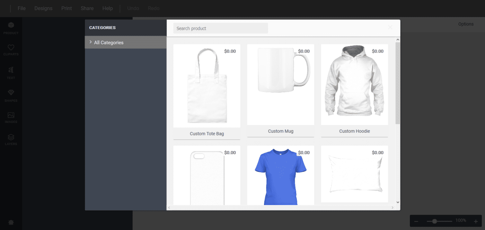Click the $0.00 price on Custom Mug

304,51
